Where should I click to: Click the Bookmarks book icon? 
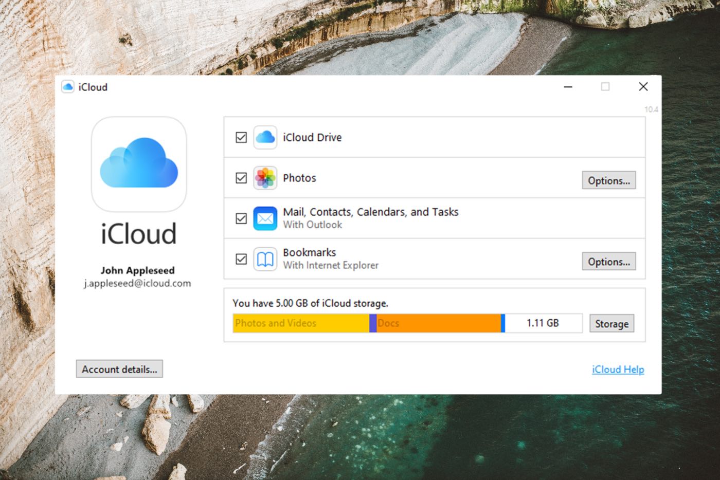point(265,259)
